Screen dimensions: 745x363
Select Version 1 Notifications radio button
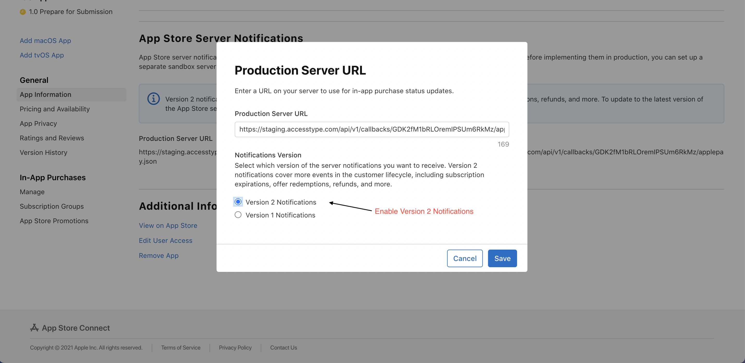(238, 215)
